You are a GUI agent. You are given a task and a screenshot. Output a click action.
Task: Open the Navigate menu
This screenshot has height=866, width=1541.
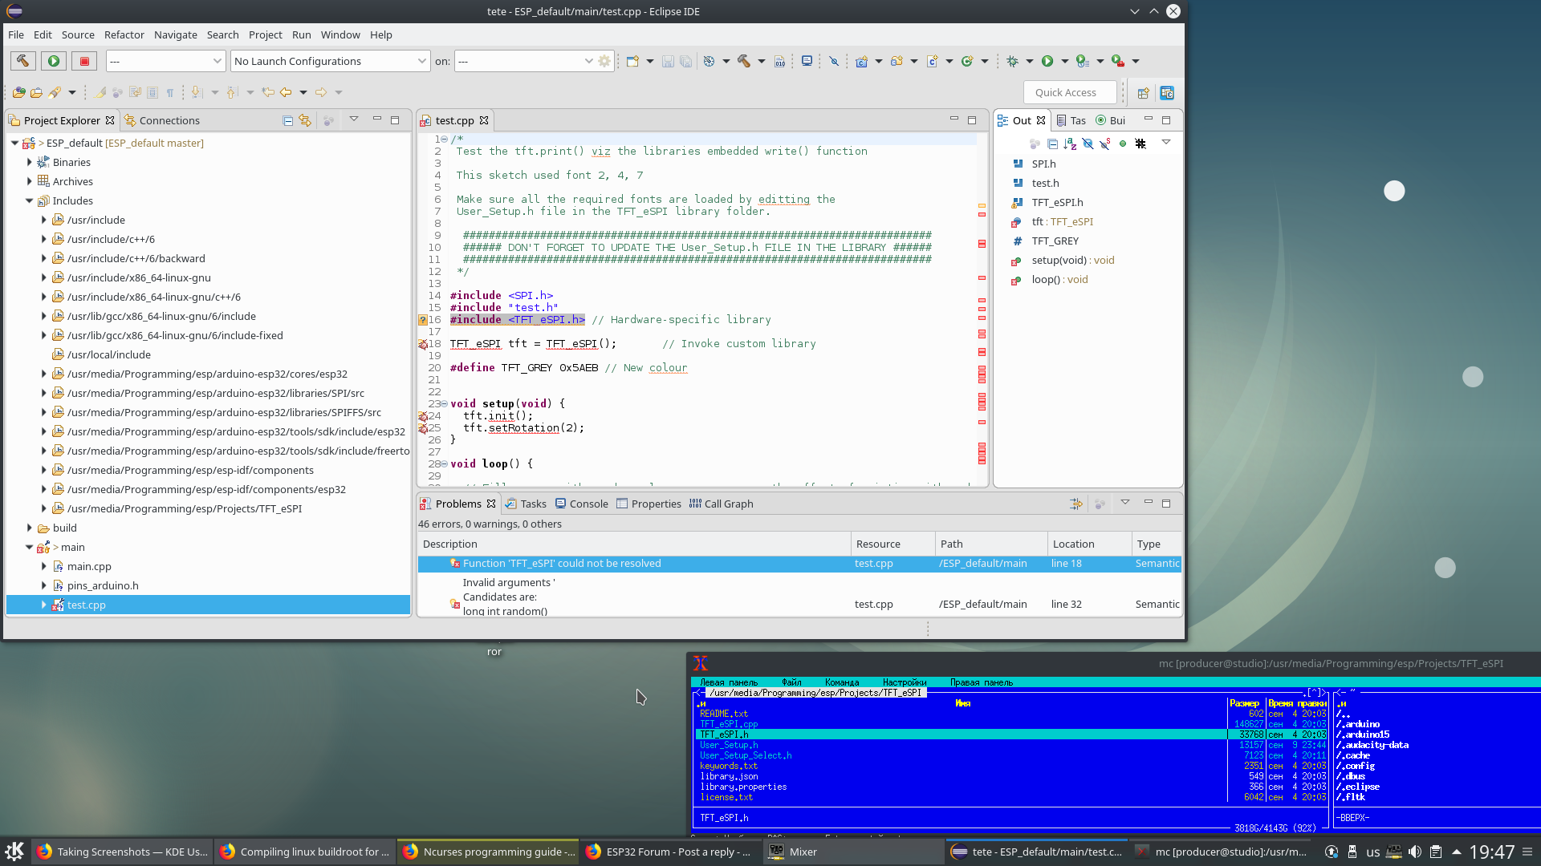point(176,34)
